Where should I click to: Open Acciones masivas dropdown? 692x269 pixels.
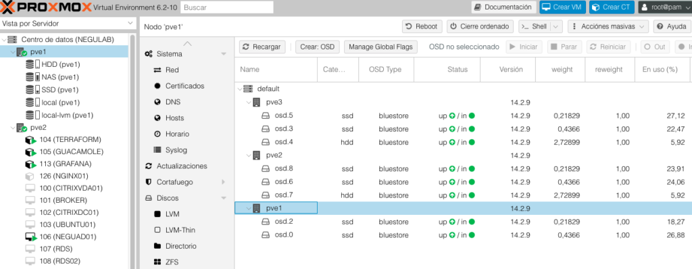tap(609, 26)
